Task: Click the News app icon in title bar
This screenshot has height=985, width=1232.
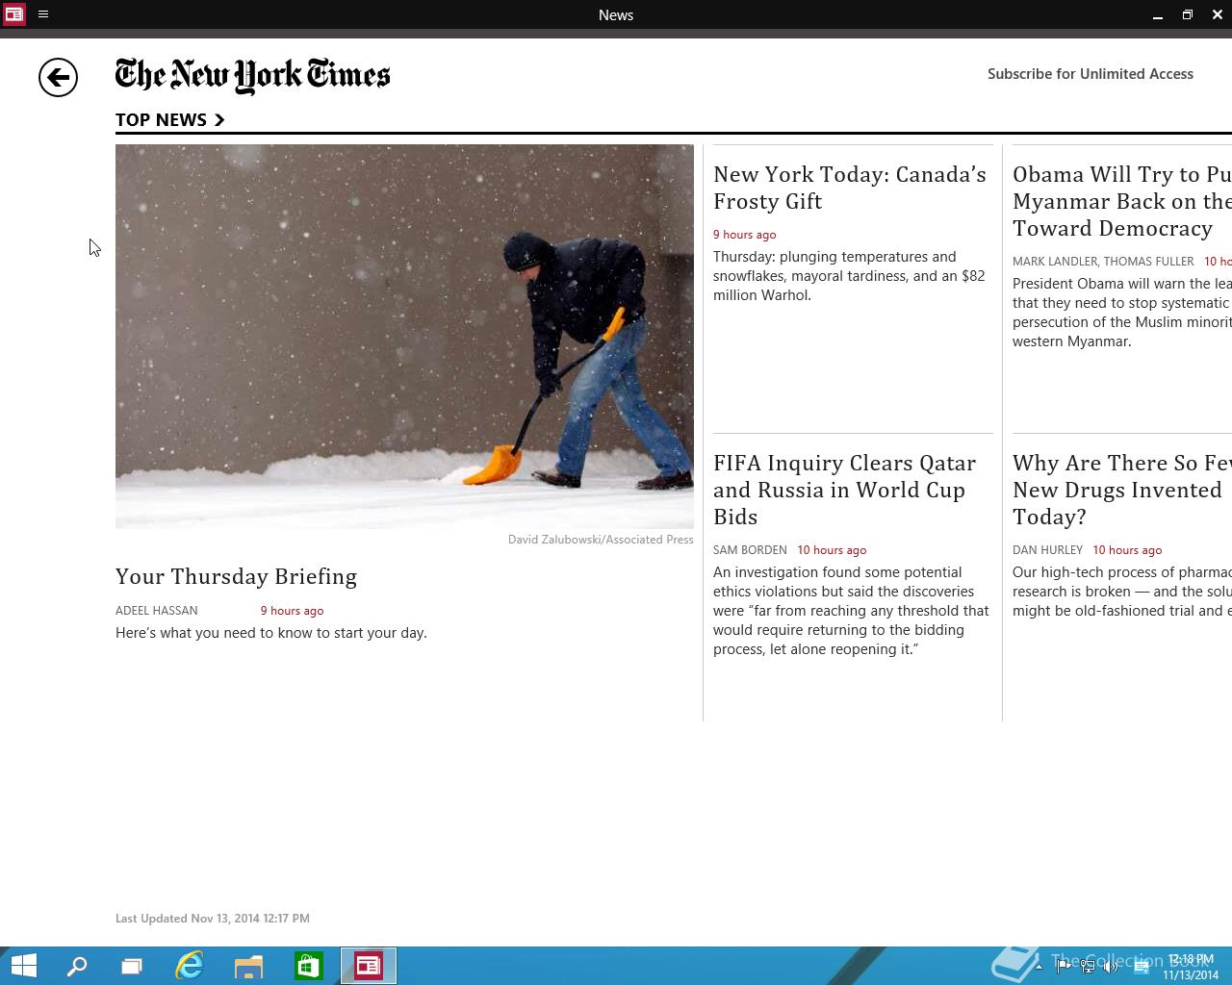Action: coord(13,14)
